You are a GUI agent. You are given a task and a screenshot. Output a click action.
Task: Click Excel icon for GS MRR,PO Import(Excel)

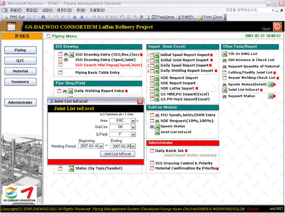pos(156,94)
